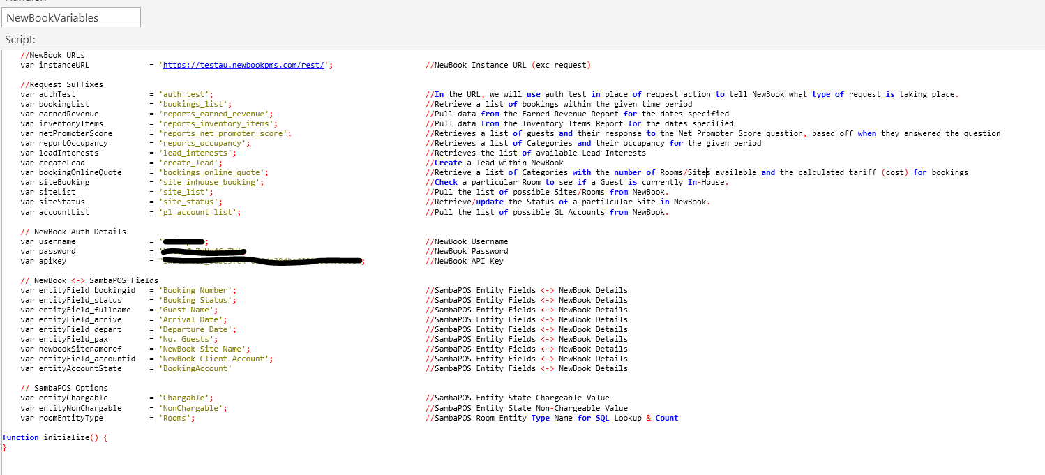The image size is (1045, 475).
Task: Click the '//NewBook URLs' comment line
Action: point(53,55)
